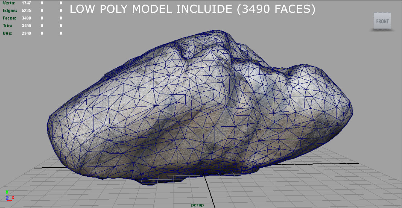Select the 'Faces:' heads-up display label
402x208 pixels.
coord(9,18)
